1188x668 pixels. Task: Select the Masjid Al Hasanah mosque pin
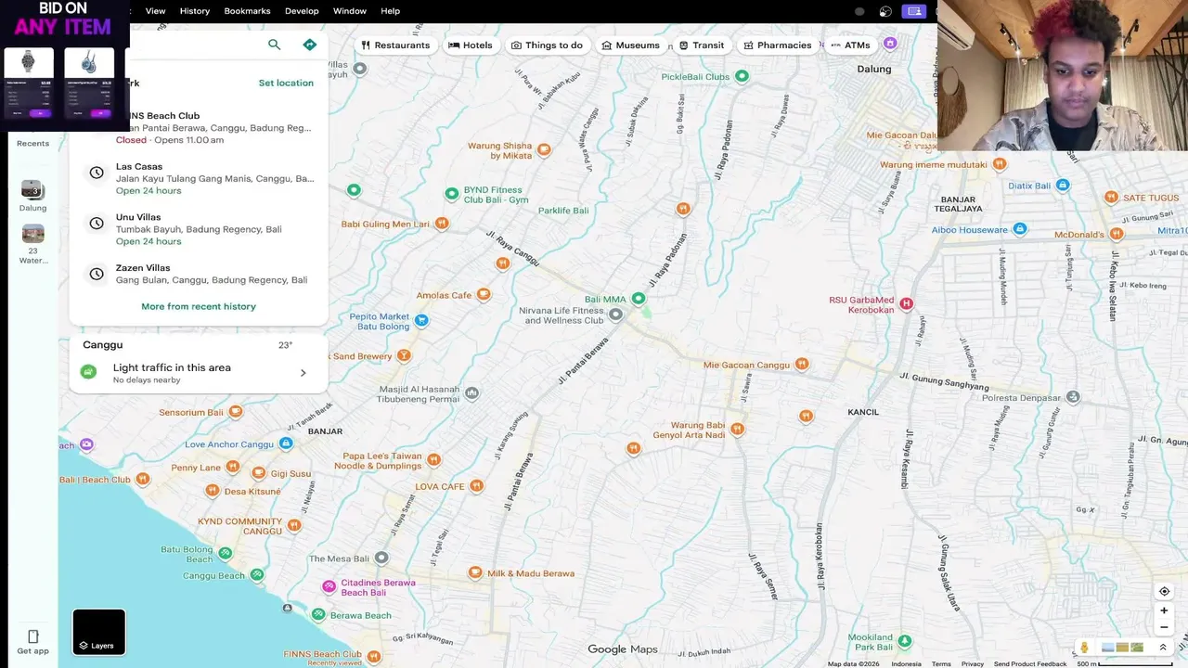click(472, 393)
